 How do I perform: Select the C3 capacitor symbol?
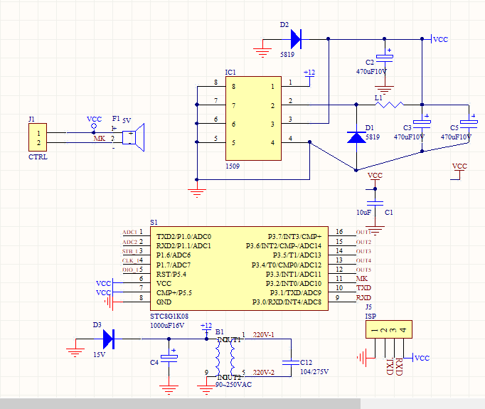click(422, 123)
